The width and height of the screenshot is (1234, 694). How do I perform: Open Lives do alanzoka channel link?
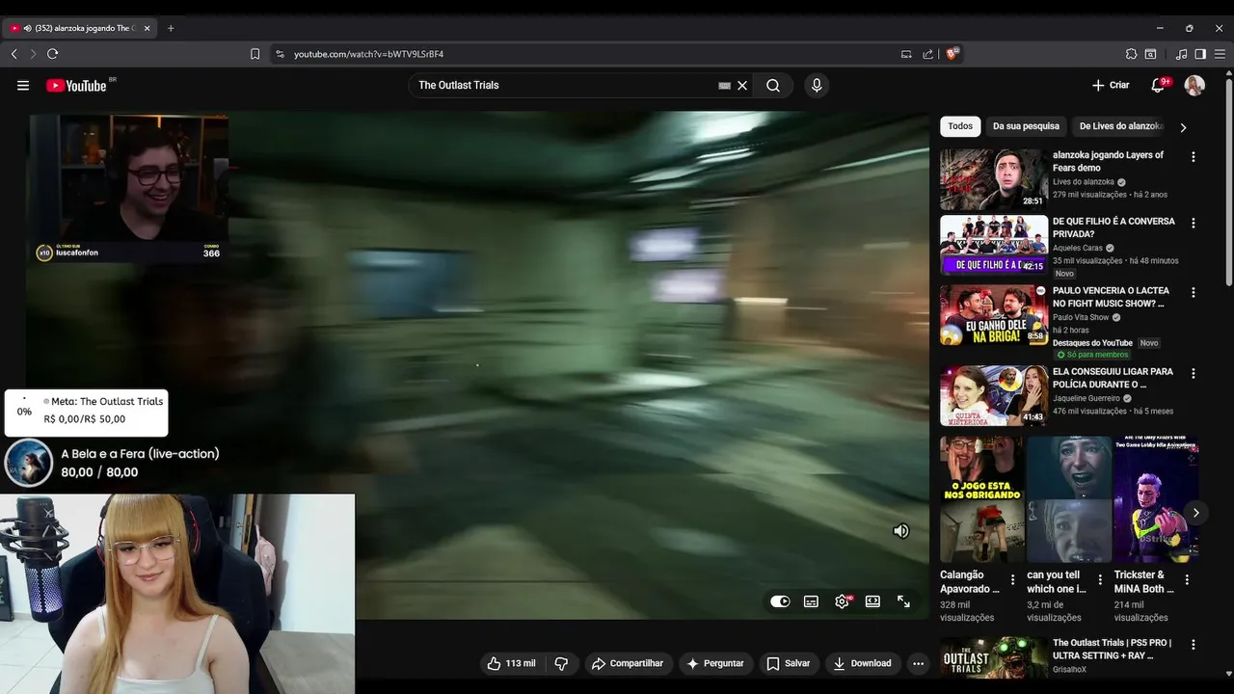pos(1084,181)
